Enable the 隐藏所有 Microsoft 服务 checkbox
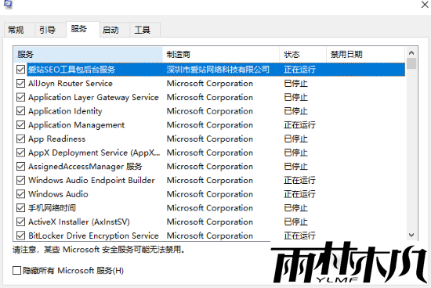431x288 pixels. [x=16, y=271]
